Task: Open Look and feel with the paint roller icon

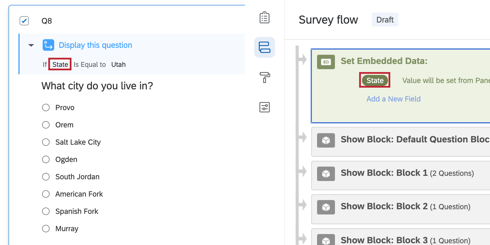Action: pos(264,77)
